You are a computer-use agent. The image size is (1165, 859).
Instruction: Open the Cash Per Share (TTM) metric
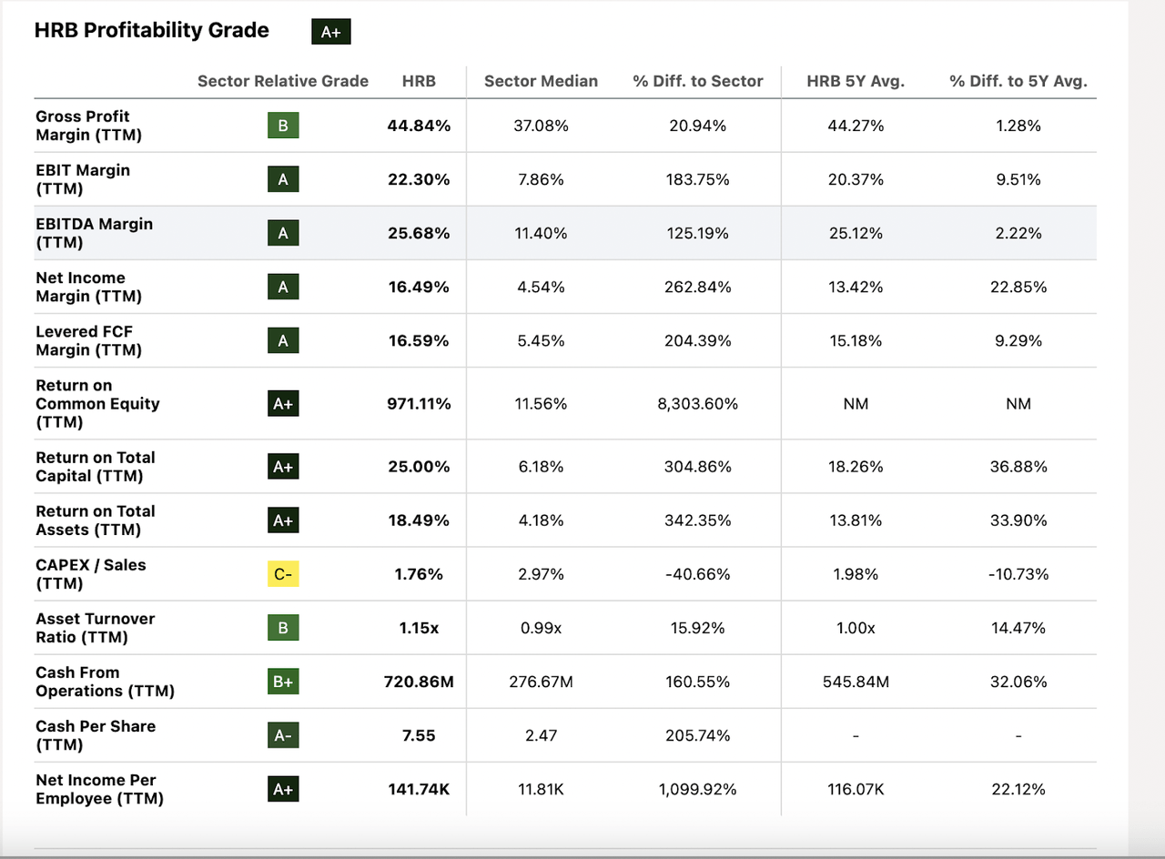[96, 734]
